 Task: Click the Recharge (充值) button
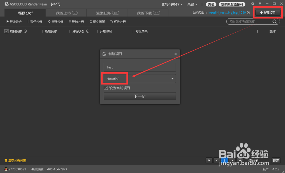[211, 4]
